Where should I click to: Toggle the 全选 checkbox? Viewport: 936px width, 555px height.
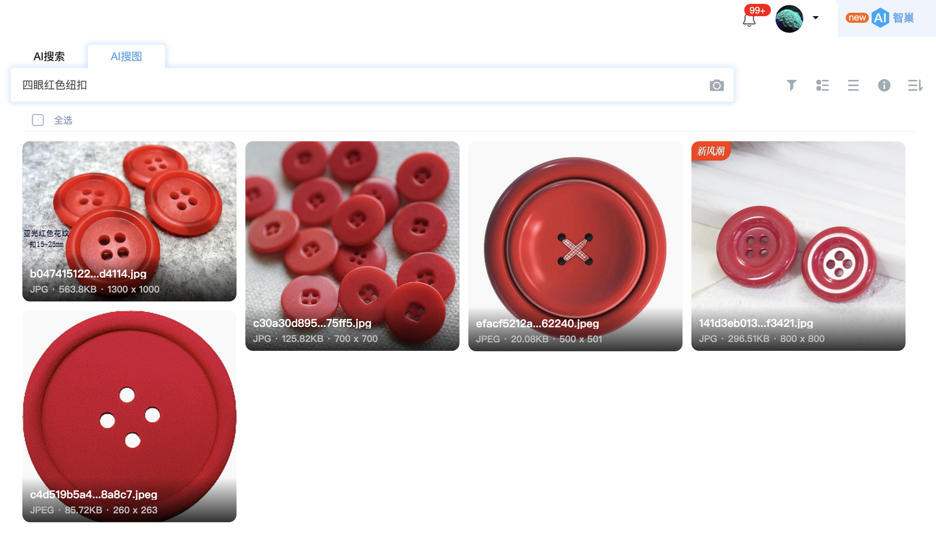click(38, 120)
